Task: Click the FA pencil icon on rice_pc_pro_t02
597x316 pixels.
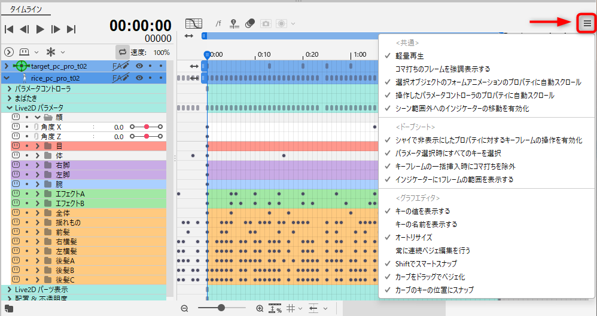Action: [121, 78]
